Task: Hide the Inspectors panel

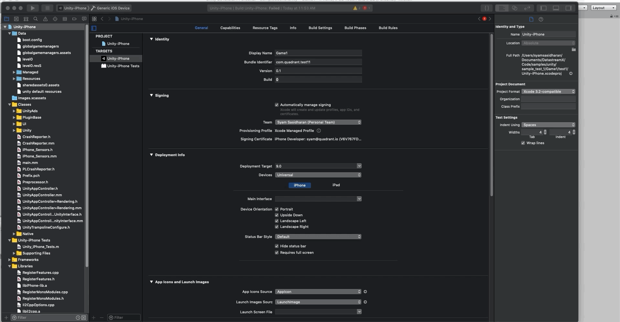Action: tap(568, 8)
